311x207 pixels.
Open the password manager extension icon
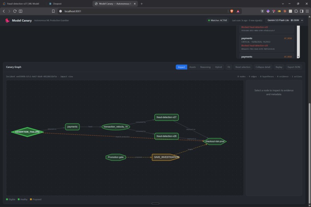[262, 11]
